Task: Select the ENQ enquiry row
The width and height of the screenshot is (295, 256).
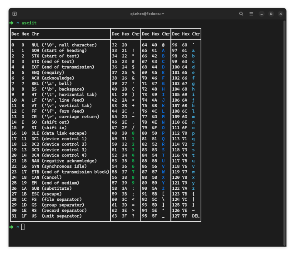Action: [x=38, y=73]
